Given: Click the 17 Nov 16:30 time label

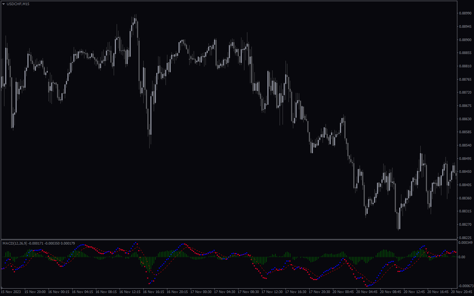Looking at the screenshot, I should (296, 292).
